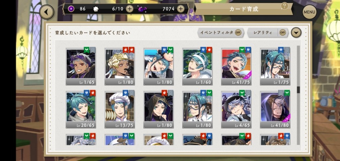
Task: Add more stamina with plus next to 6/10
Action: (130, 9)
